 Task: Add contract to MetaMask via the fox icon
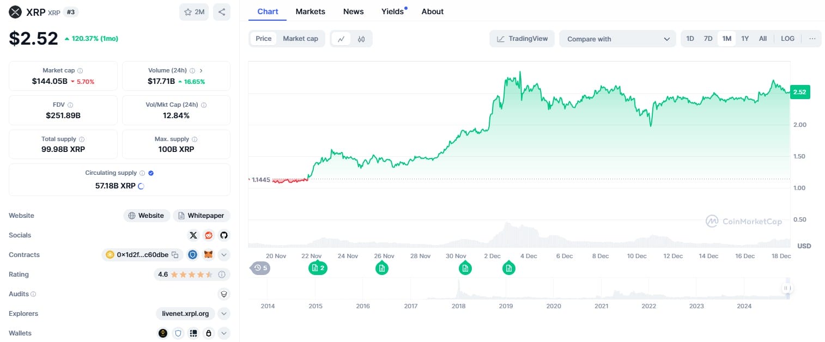208,255
